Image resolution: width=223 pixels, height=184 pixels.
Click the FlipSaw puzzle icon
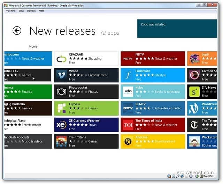pos(61,108)
